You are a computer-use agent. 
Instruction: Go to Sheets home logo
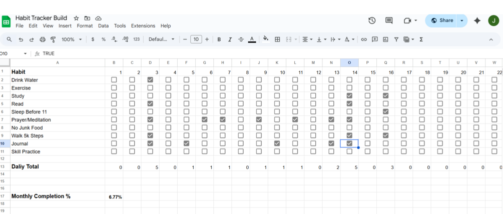pyautogui.click(x=7, y=22)
